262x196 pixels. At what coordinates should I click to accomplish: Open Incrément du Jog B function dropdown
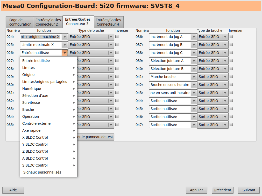[194, 45]
